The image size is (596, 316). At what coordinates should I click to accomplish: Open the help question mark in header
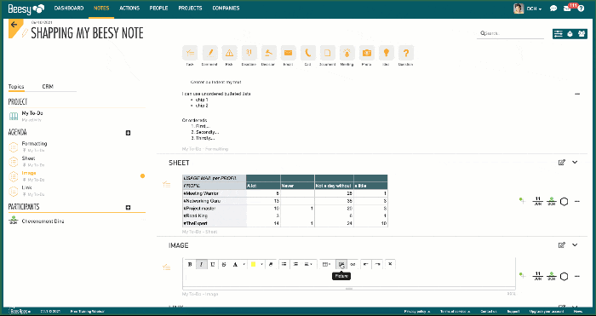[582, 9]
